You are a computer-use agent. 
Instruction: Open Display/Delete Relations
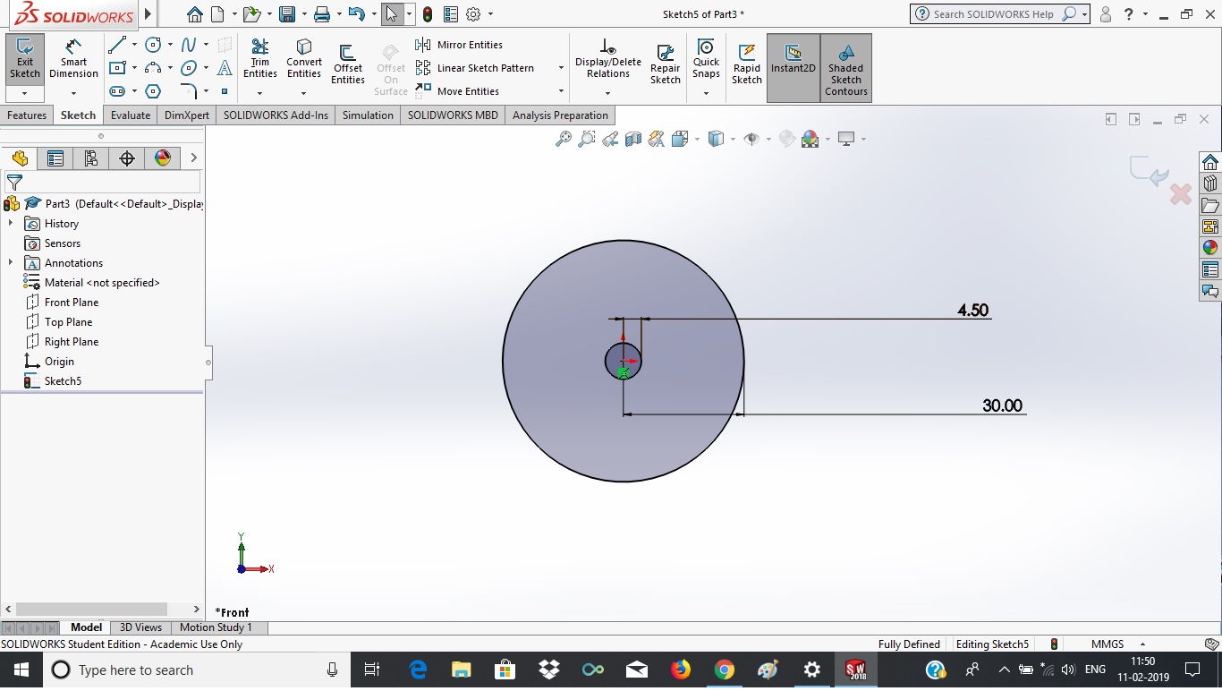[608, 59]
